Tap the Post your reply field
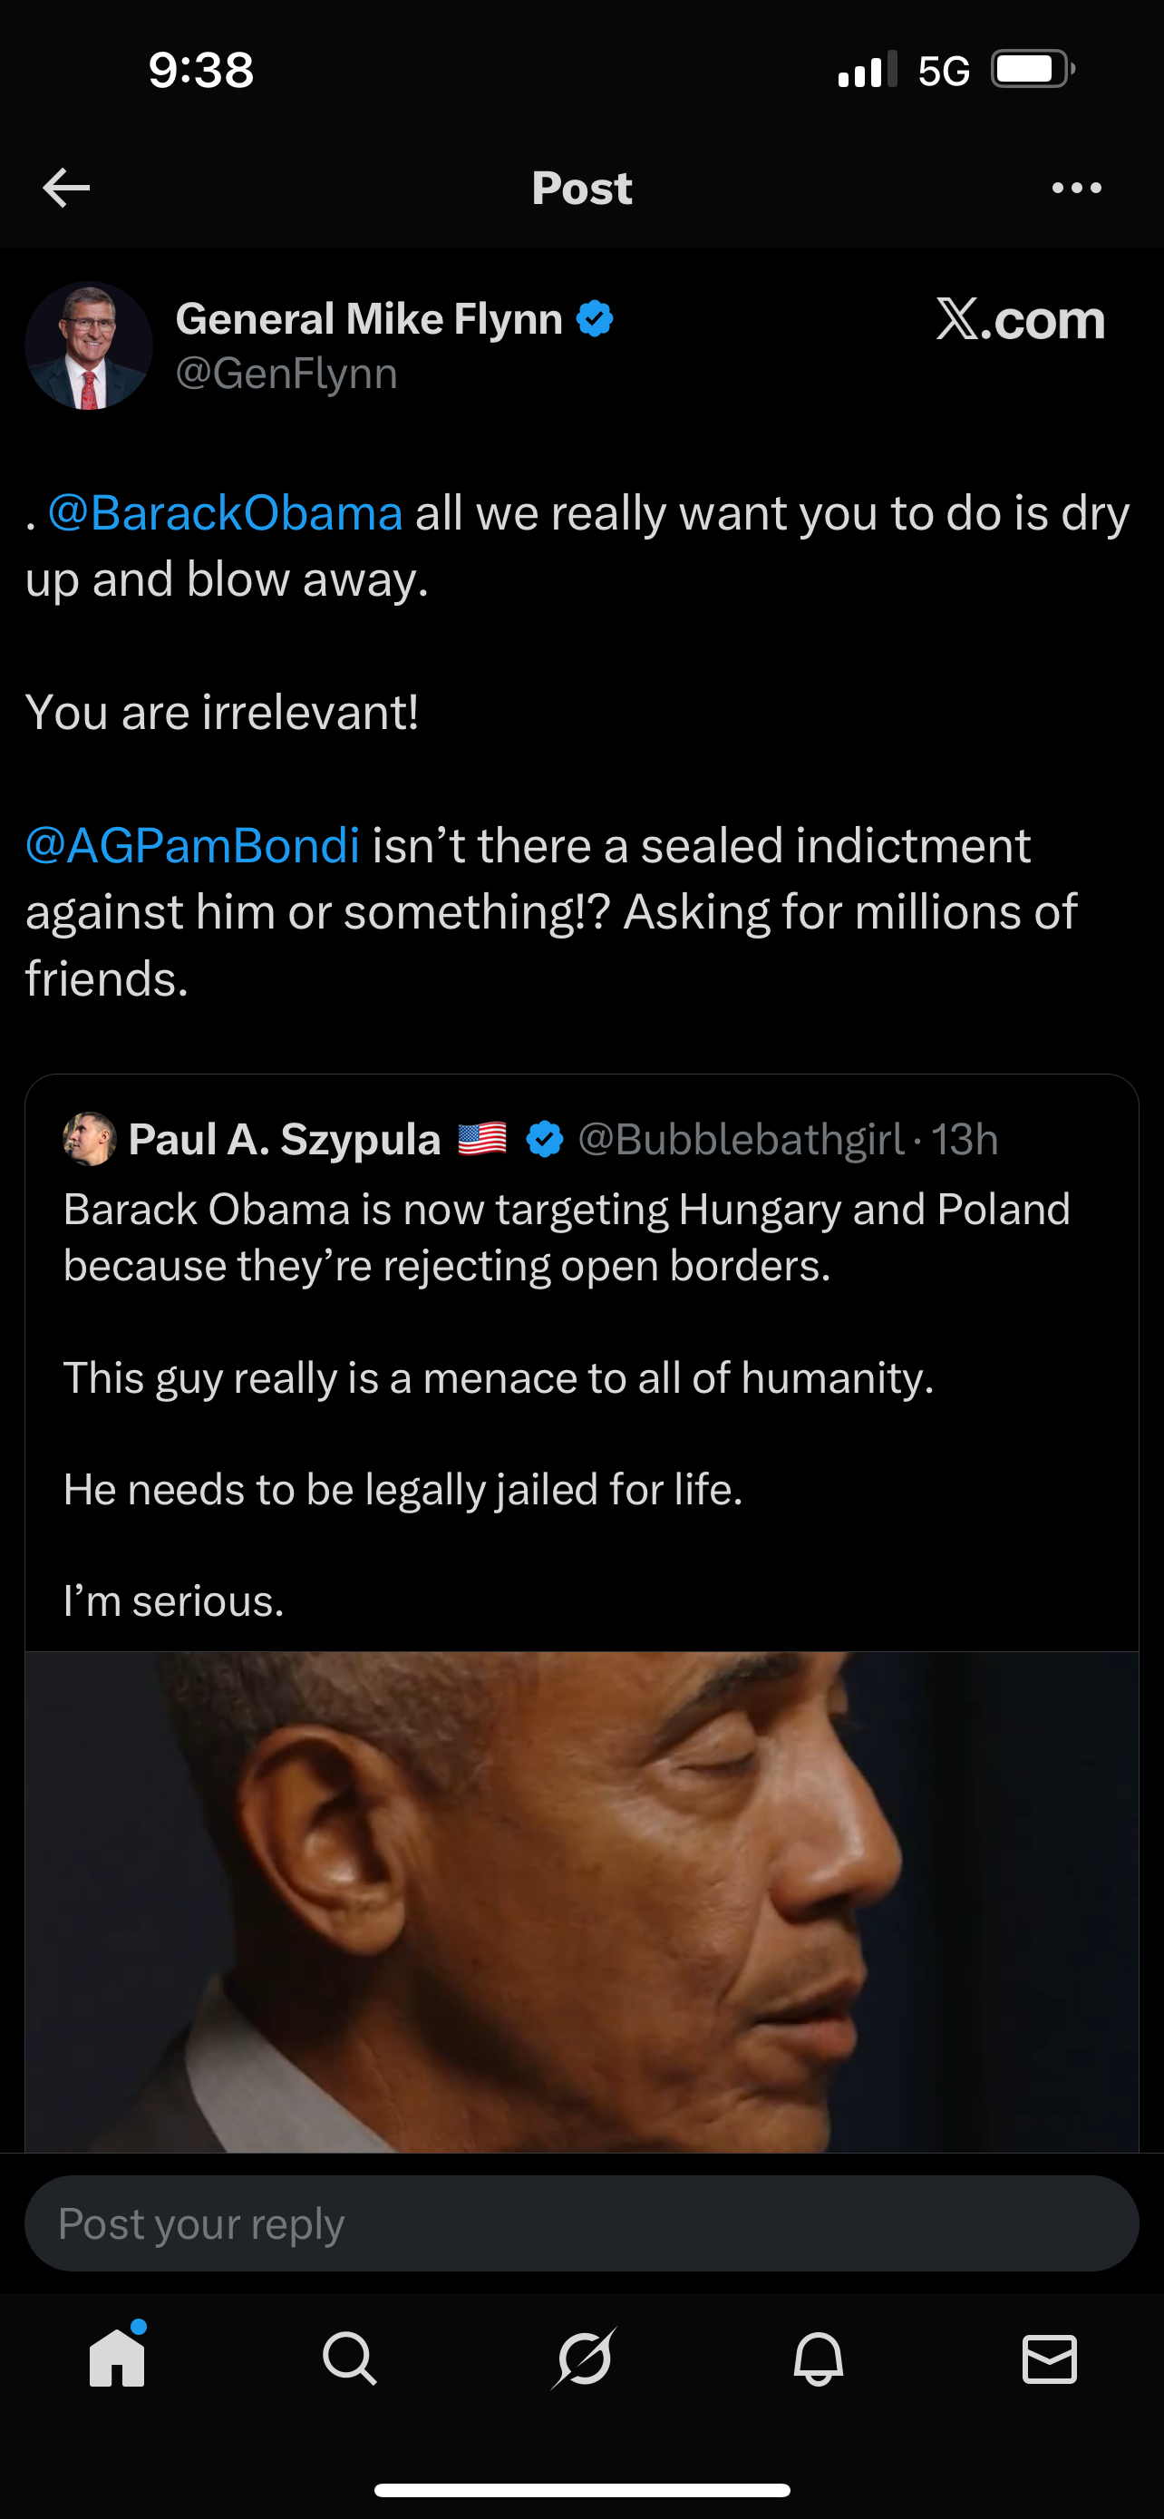This screenshot has width=1164, height=2519. click(x=581, y=2223)
